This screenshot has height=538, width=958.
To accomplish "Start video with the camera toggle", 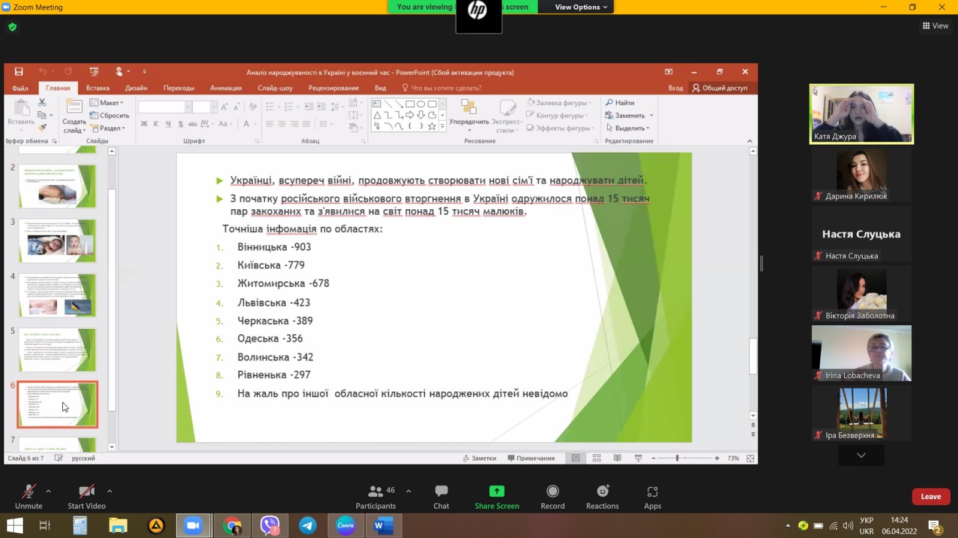I will tap(86, 496).
